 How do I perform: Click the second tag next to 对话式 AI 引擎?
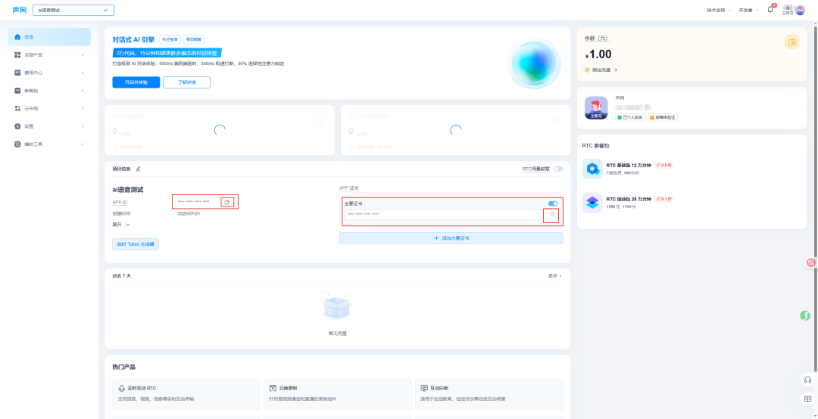[194, 39]
